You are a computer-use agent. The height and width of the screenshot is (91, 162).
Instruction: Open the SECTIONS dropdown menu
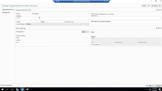(x=156, y=6)
